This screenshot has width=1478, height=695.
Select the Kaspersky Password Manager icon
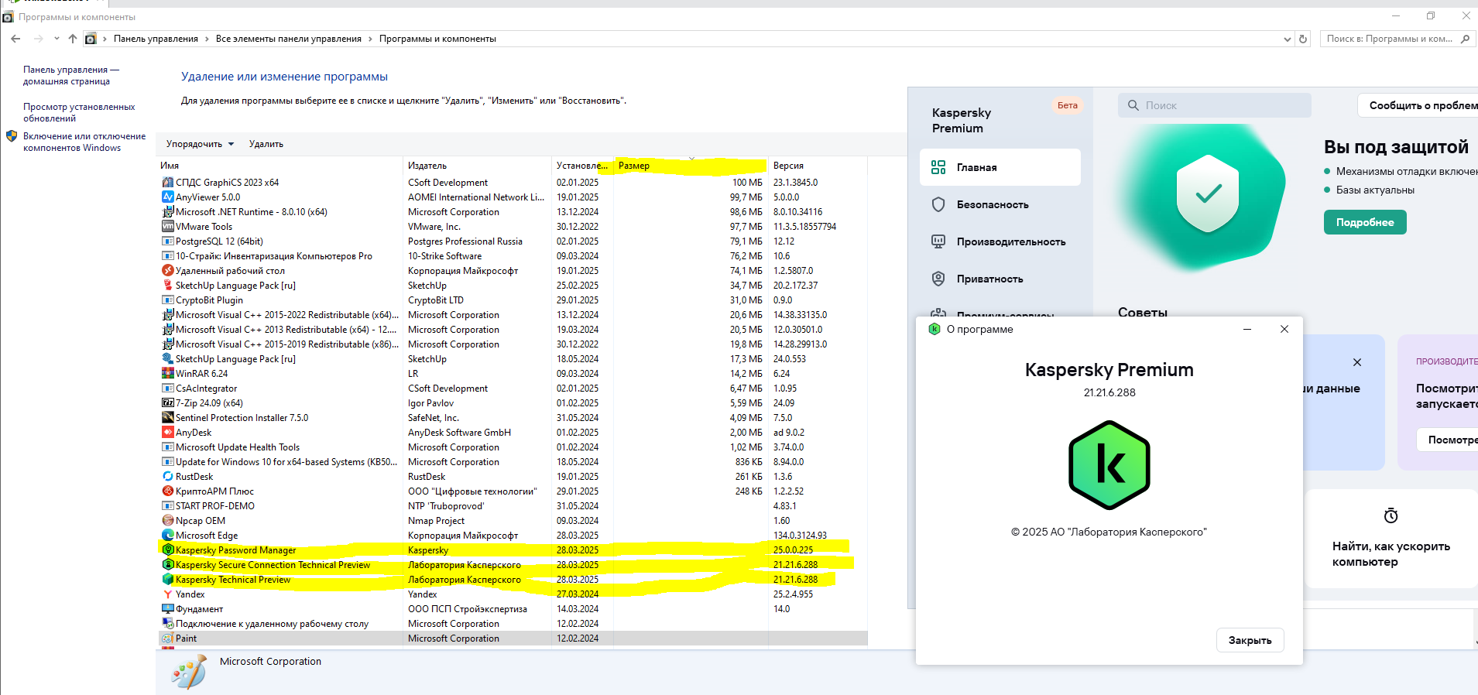(x=167, y=550)
